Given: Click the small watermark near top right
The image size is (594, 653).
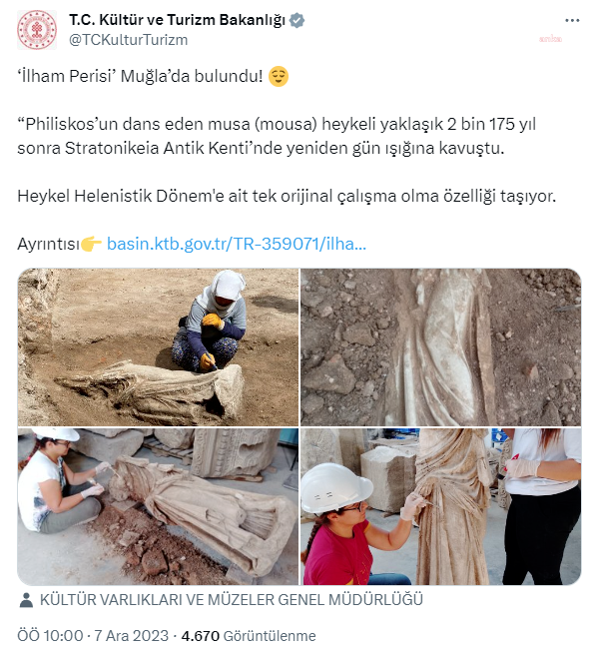Looking at the screenshot, I should pos(550,39).
